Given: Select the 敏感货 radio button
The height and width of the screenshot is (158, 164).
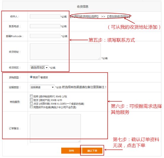Looking at the screenshot, I should pos(39,77).
